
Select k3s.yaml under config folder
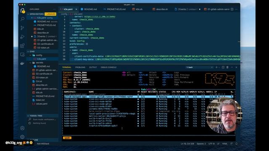(42, 59)
